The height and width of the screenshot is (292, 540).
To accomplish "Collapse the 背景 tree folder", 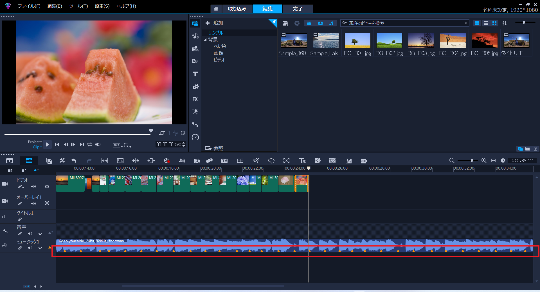I will [205, 40].
